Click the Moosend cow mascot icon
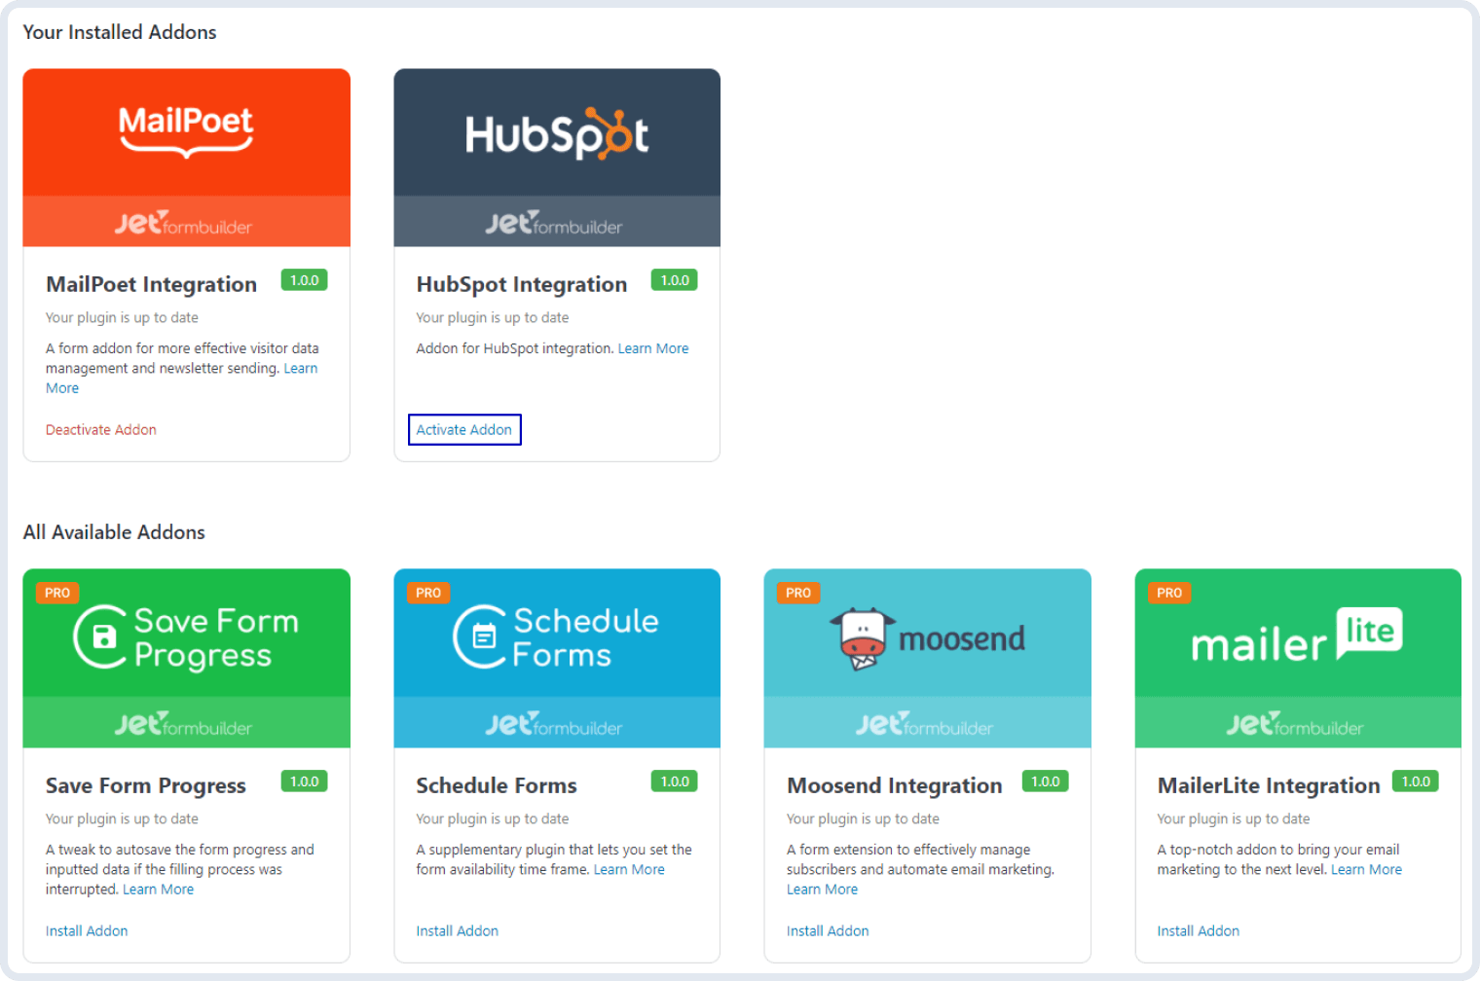Image resolution: width=1480 pixels, height=981 pixels. 860,635
